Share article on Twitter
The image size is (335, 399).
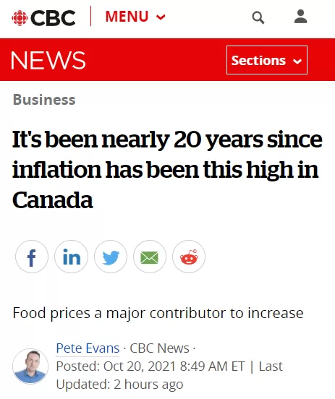111,257
